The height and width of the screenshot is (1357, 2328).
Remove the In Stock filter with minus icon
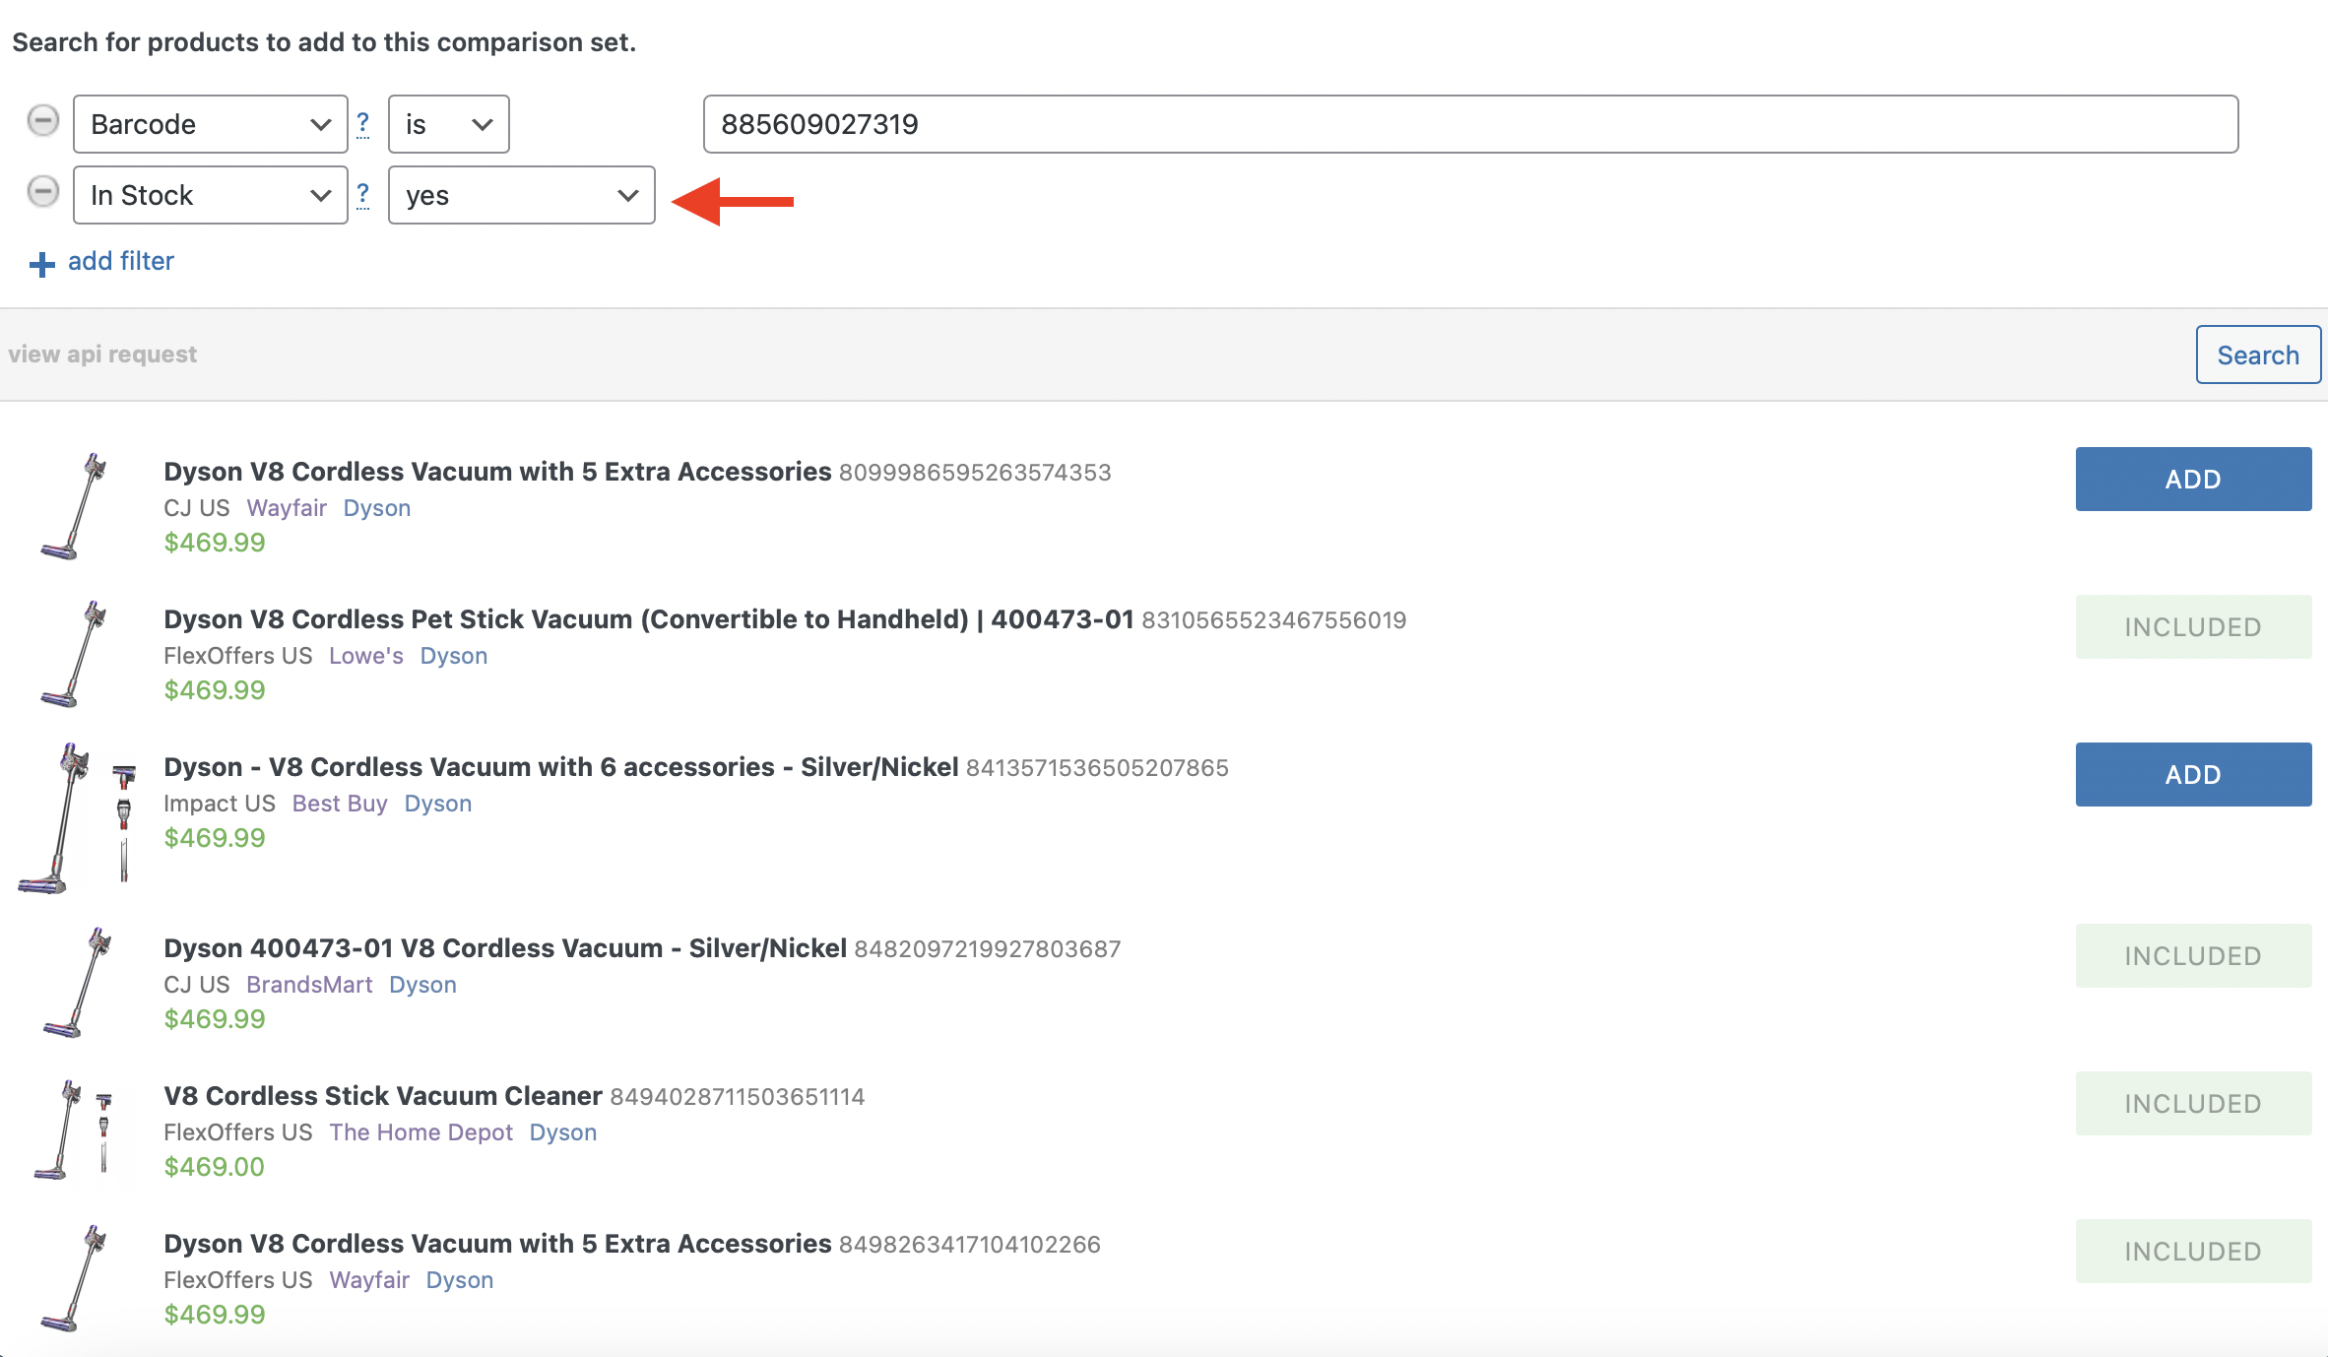[42, 192]
